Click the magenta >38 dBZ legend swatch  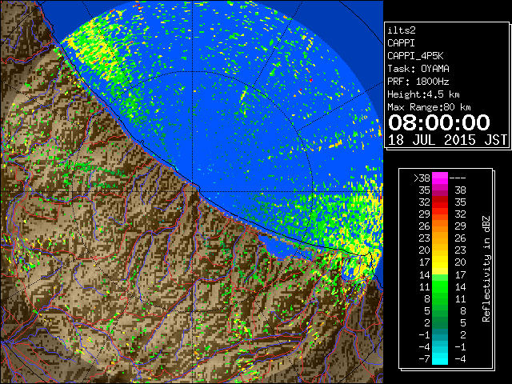pyautogui.click(x=440, y=178)
